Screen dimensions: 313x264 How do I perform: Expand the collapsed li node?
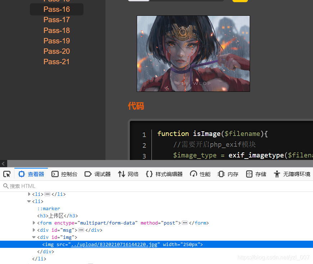tap(29, 194)
